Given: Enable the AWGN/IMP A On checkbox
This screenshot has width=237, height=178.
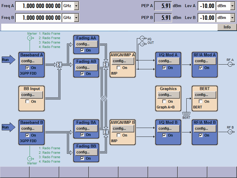Looking at the screenshot, I should click(118, 68).
